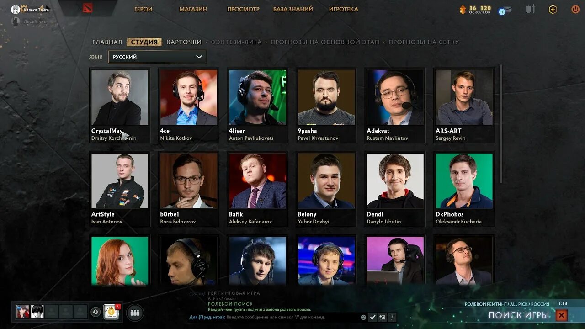Open the Dota 2 logo home button
Viewport: 585px width, 329px height.
pyautogui.click(x=87, y=8)
